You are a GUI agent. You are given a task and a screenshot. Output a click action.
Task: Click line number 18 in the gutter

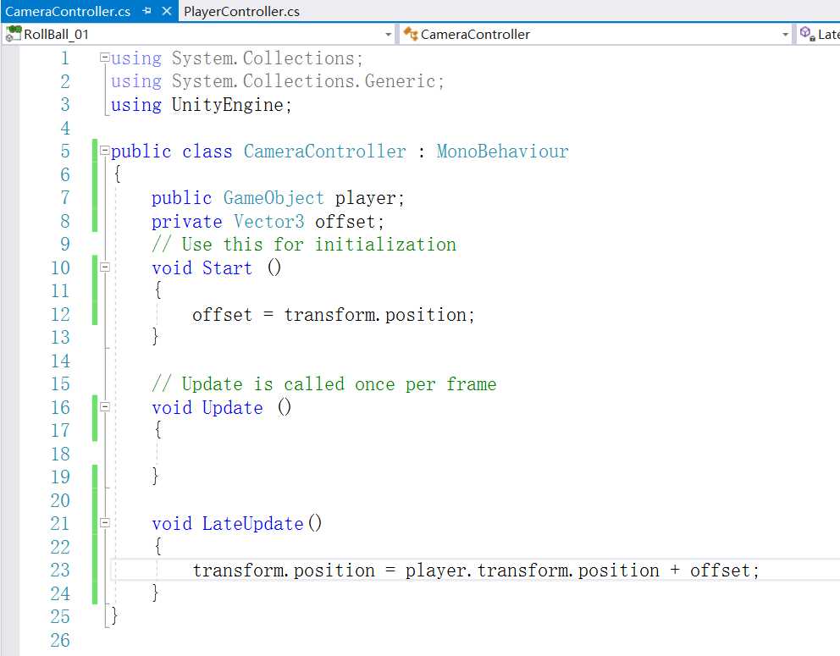60,454
